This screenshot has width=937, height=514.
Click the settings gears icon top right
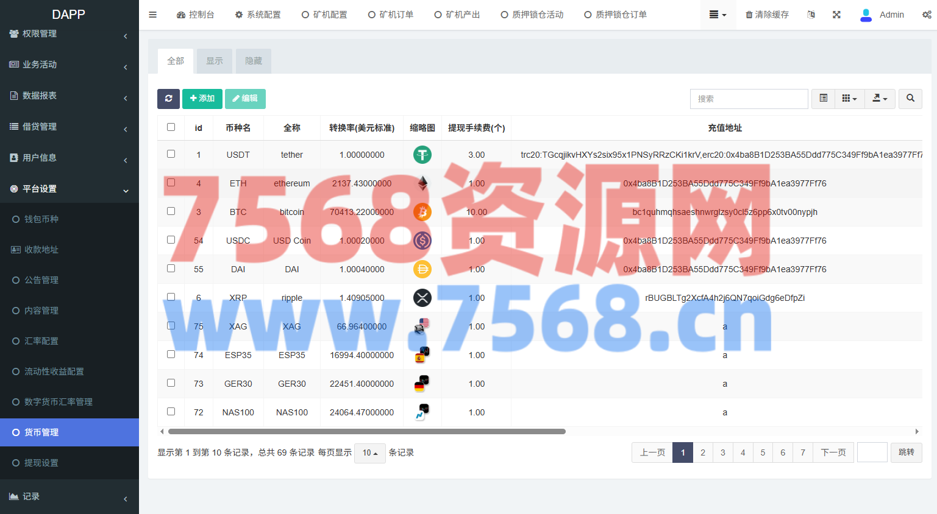927,15
